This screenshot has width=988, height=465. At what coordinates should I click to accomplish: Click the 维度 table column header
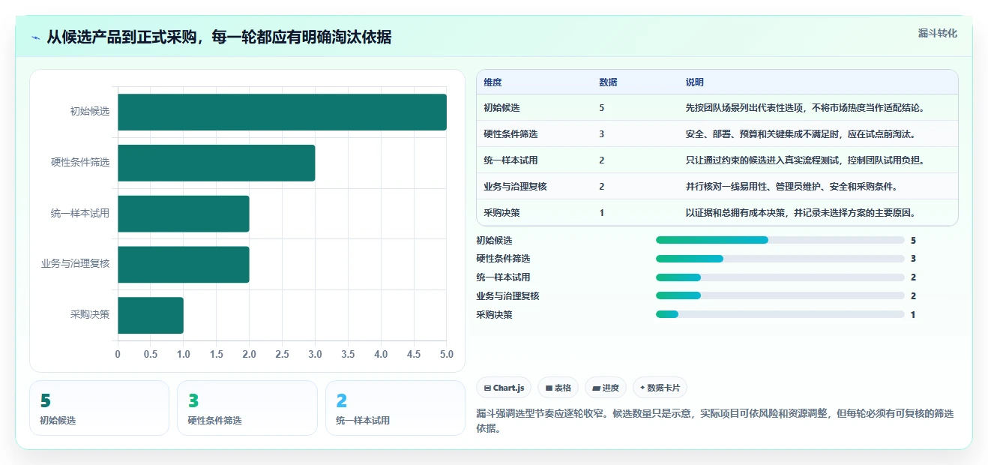point(493,82)
